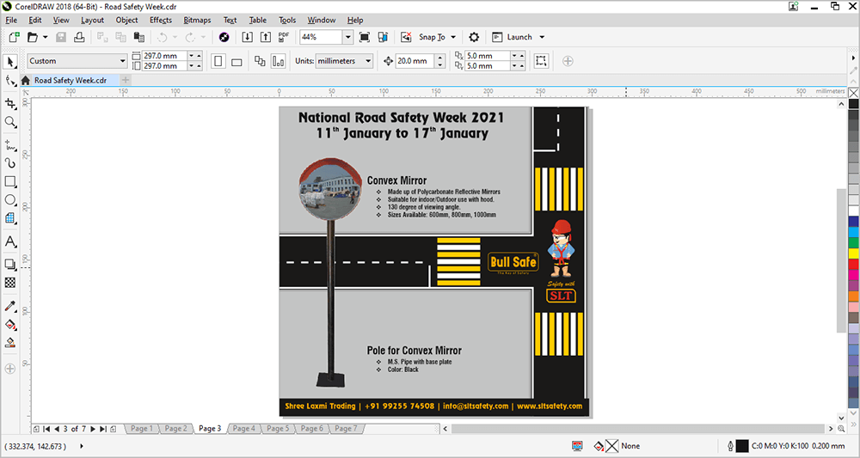Open the Effects menu
Screen dimensions: 860x458
tap(161, 20)
